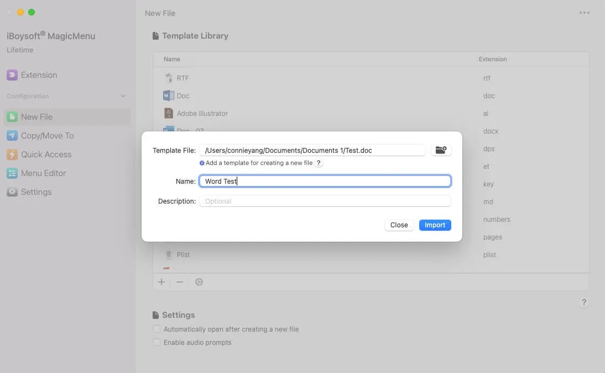The height and width of the screenshot is (373, 605).
Task: Click the plus icon to add template
Action: point(161,282)
